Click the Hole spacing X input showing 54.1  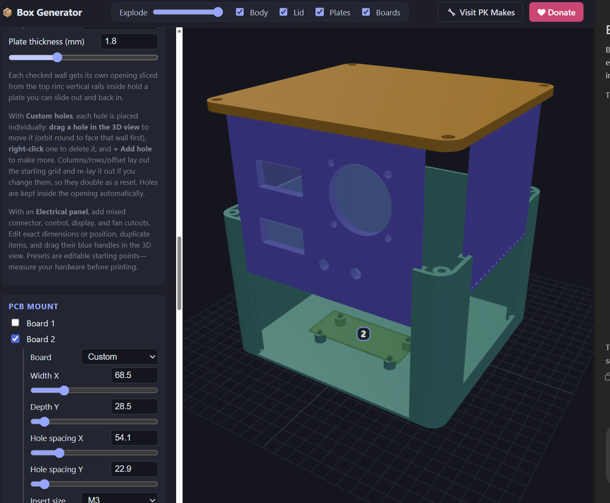click(134, 438)
